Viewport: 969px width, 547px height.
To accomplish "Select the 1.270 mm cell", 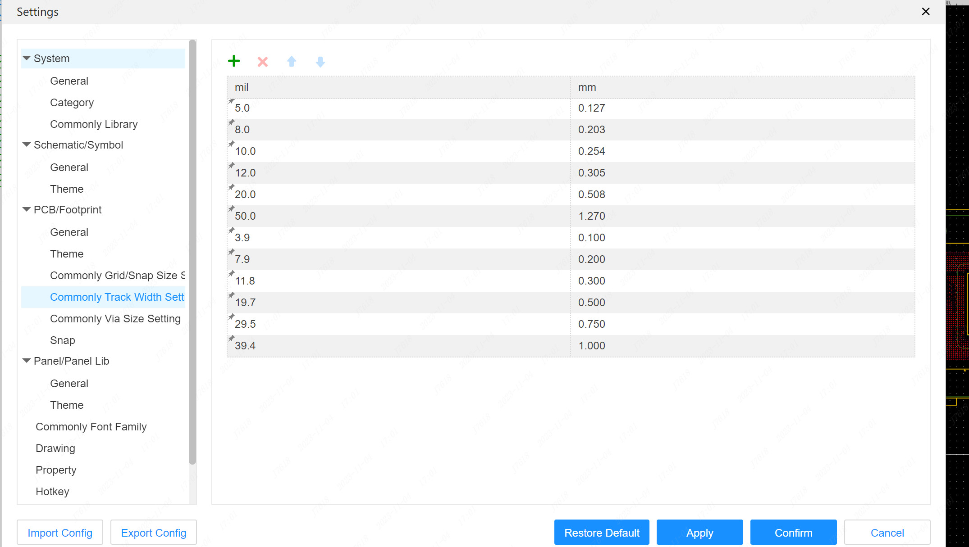I will [743, 216].
